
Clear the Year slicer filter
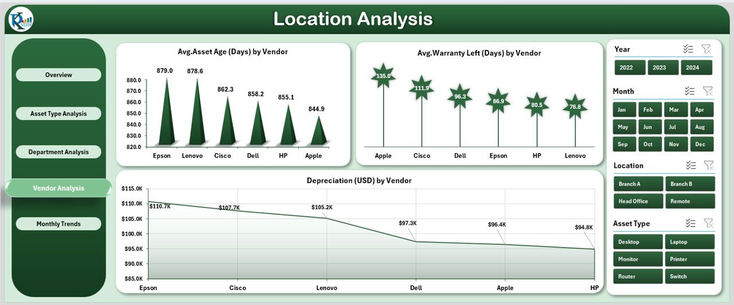pyautogui.click(x=706, y=49)
